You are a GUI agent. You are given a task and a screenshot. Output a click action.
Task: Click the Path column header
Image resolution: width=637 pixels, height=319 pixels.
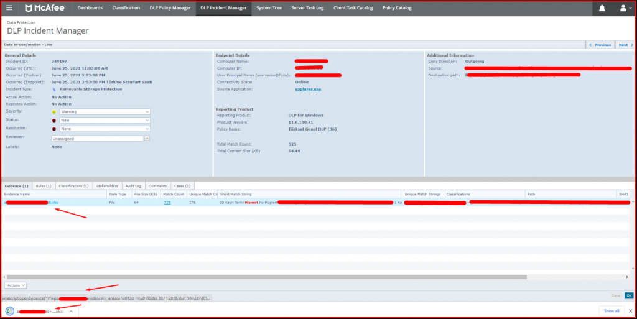(571, 195)
